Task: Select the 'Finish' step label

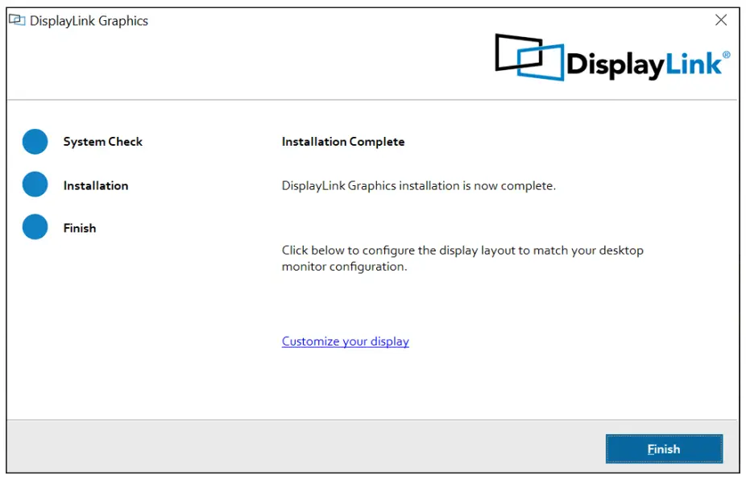Action: tap(80, 228)
